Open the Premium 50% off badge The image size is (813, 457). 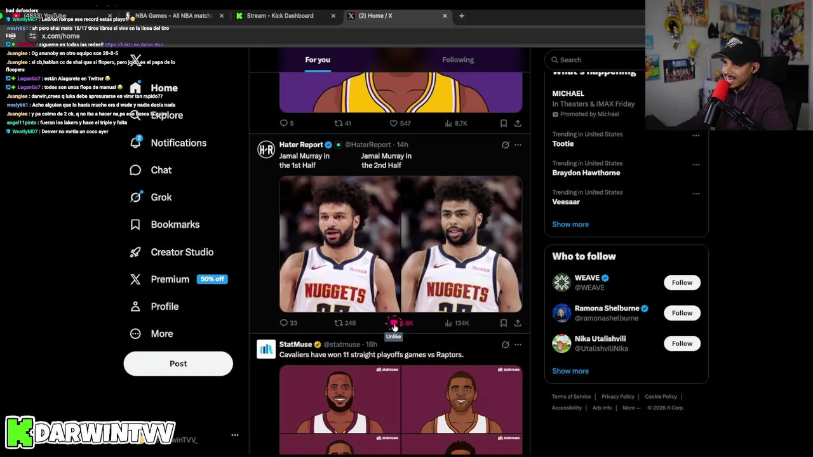tap(212, 279)
